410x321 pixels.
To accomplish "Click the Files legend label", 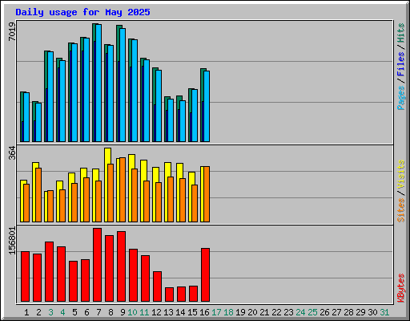I will pyautogui.click(x=401, y=64).
